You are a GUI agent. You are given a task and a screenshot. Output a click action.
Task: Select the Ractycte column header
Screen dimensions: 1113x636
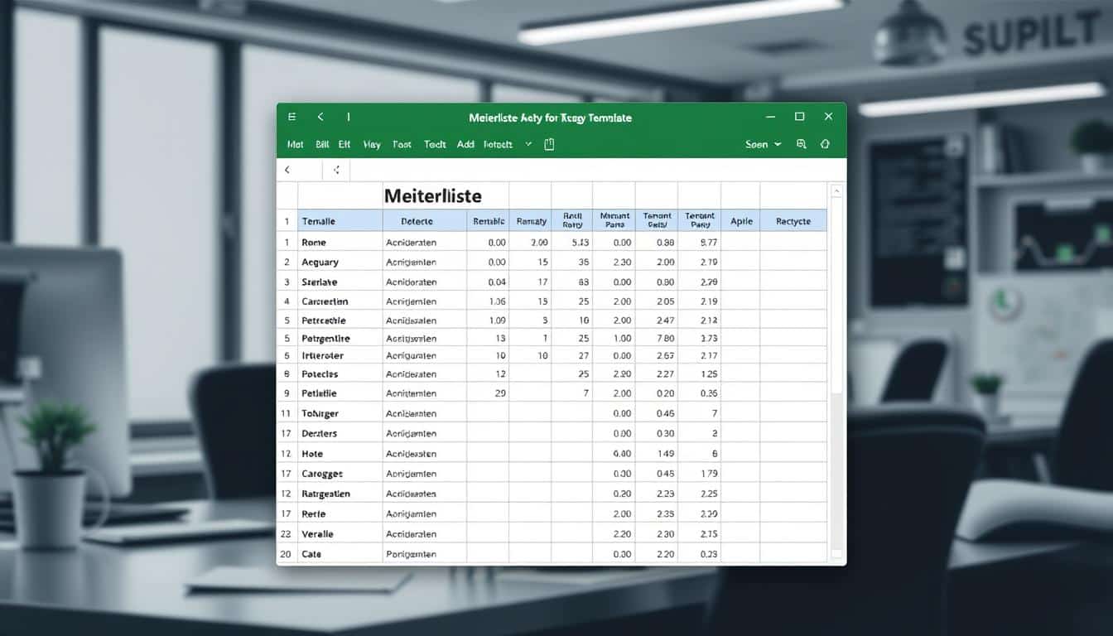click(x=793, y=220)
